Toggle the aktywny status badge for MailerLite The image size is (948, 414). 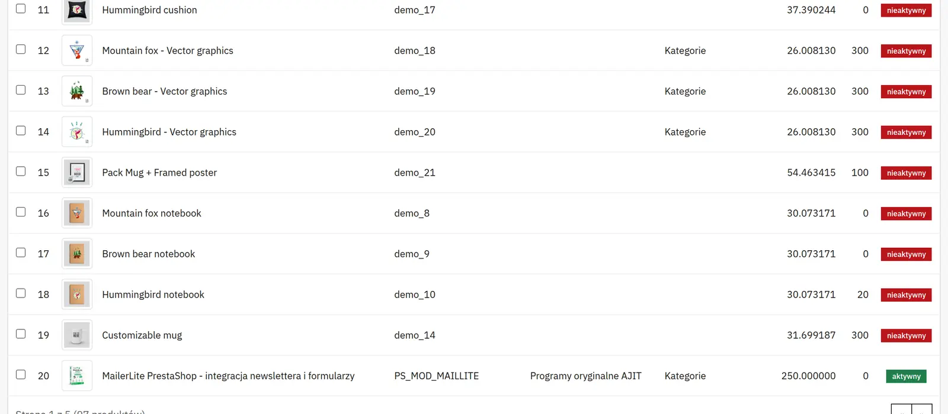tap(906, 376)
